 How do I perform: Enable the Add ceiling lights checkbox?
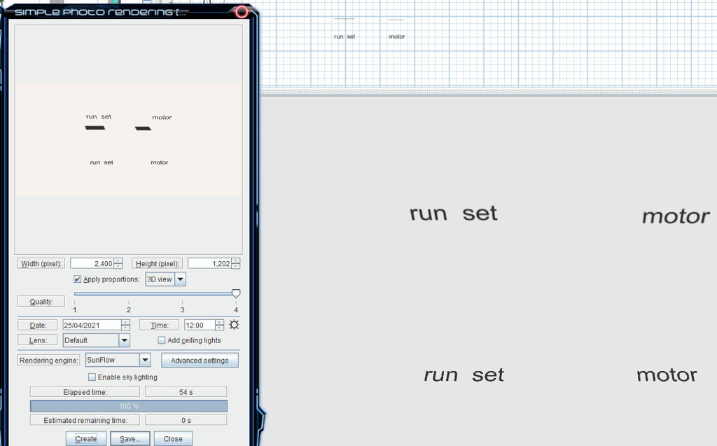[162, 340]
